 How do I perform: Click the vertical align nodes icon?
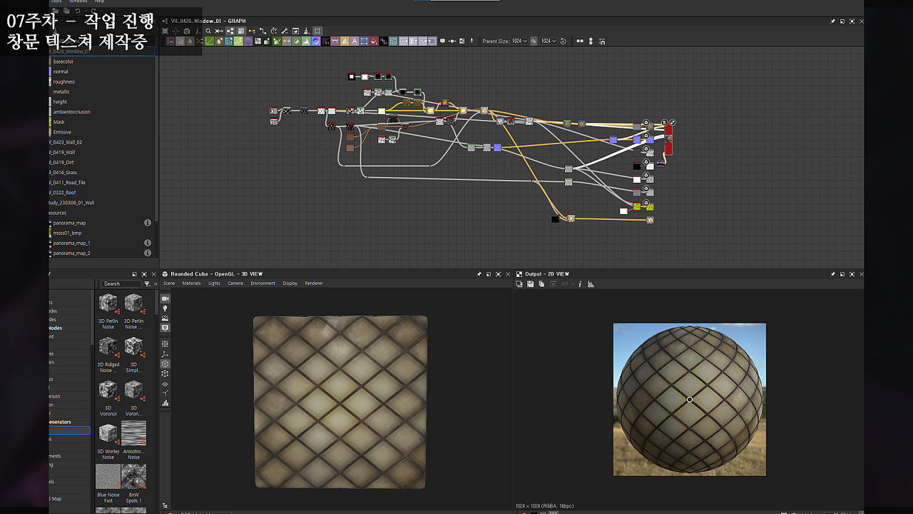coord(591,41)
